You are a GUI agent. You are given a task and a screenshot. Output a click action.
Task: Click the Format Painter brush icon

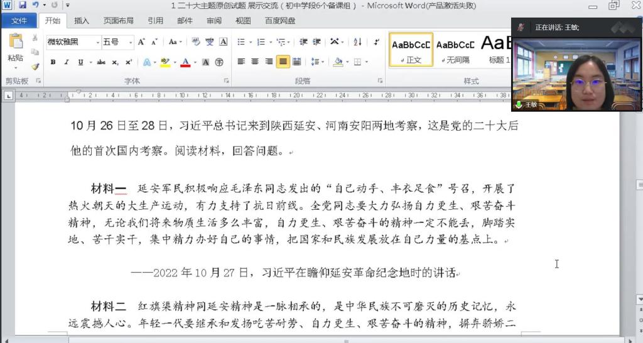(x=35, y=66)
